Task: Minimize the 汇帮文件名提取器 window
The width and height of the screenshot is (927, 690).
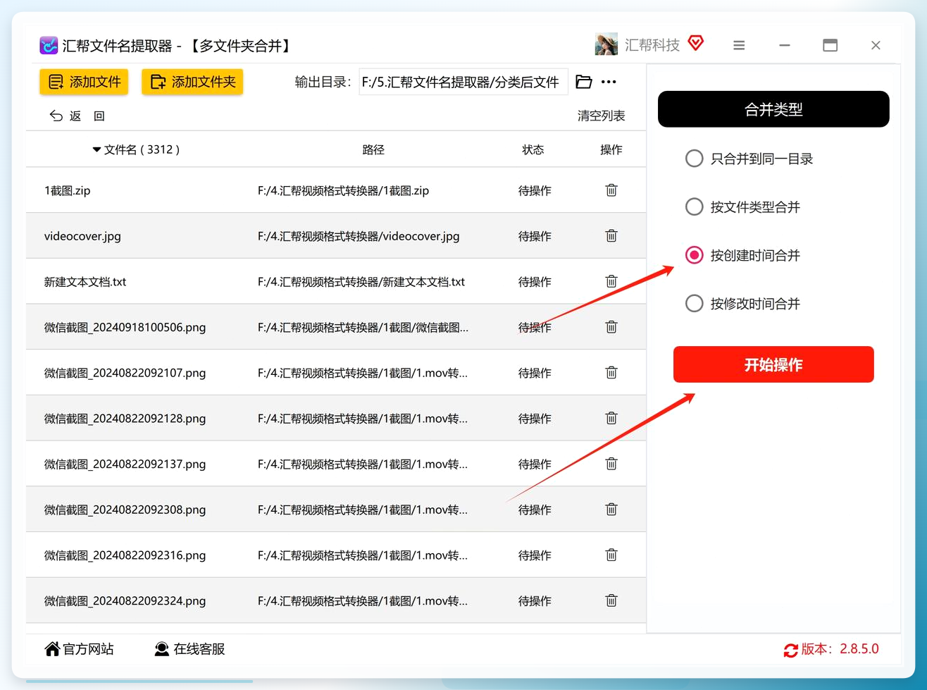Action: point(785,45)
